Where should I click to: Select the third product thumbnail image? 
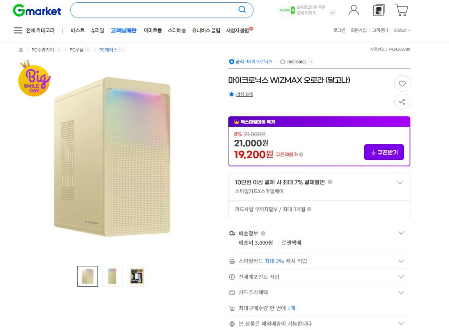point(137,276)
